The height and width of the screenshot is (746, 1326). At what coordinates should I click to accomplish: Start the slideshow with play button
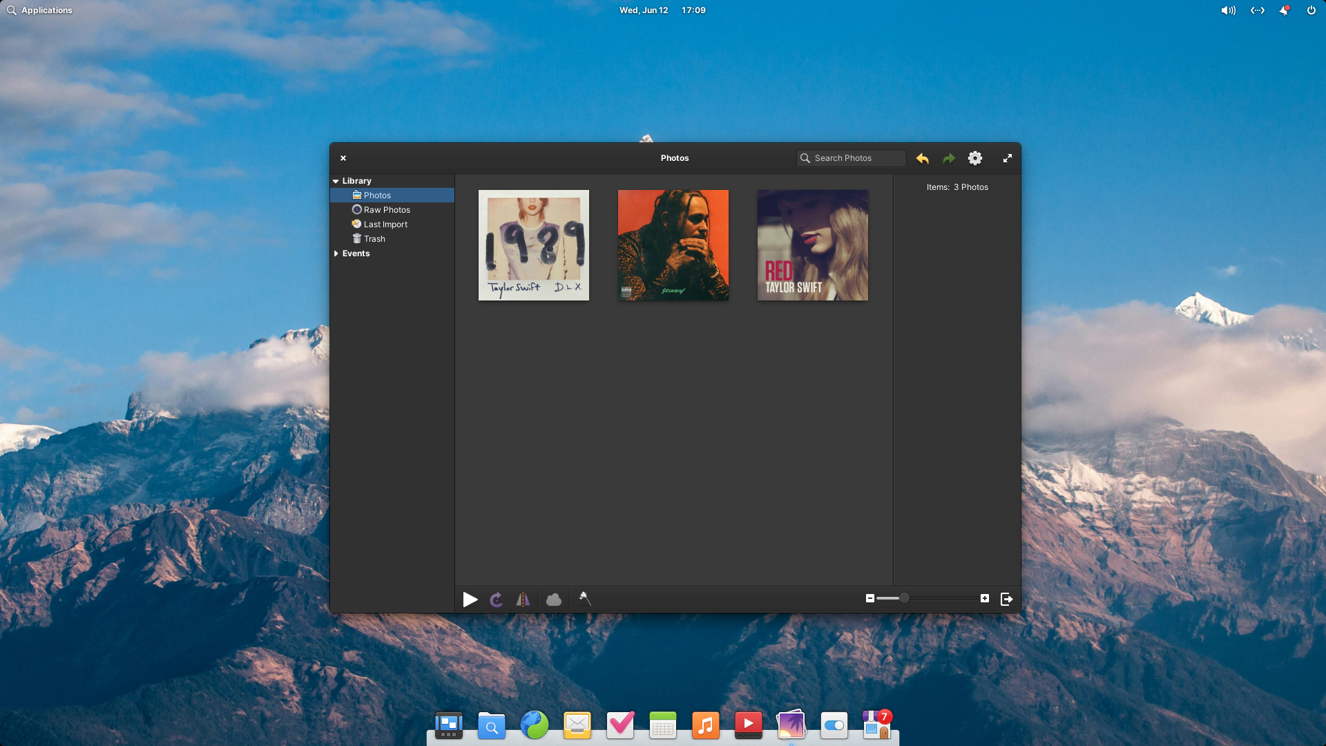pos(470,600)
